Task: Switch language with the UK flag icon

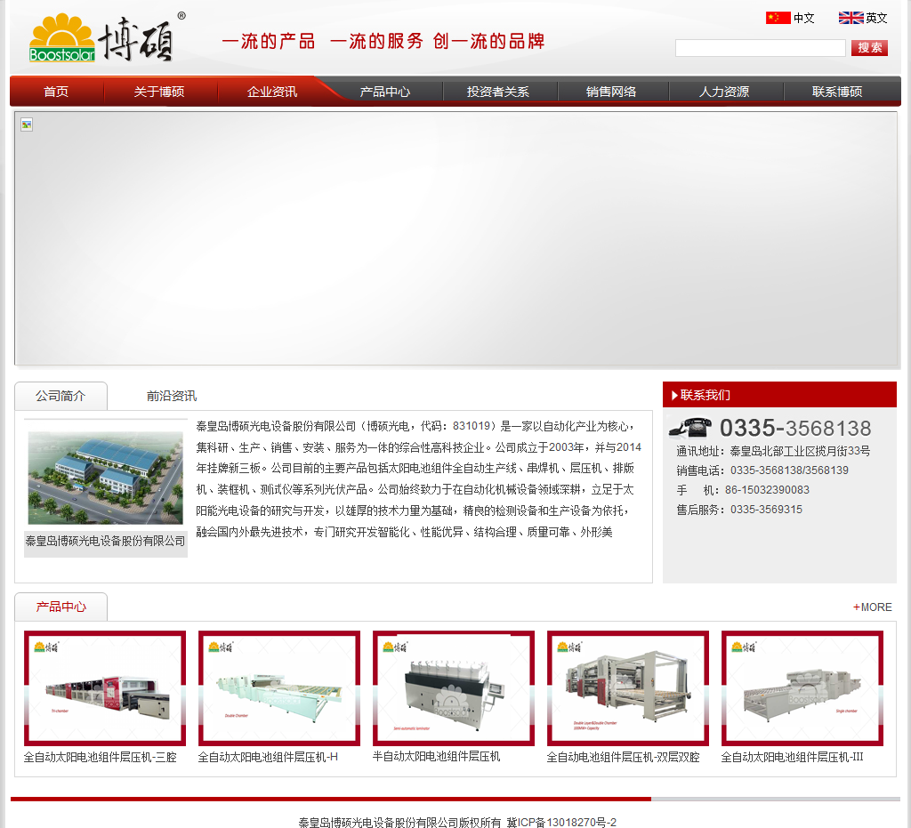Action: pos(851,18)
